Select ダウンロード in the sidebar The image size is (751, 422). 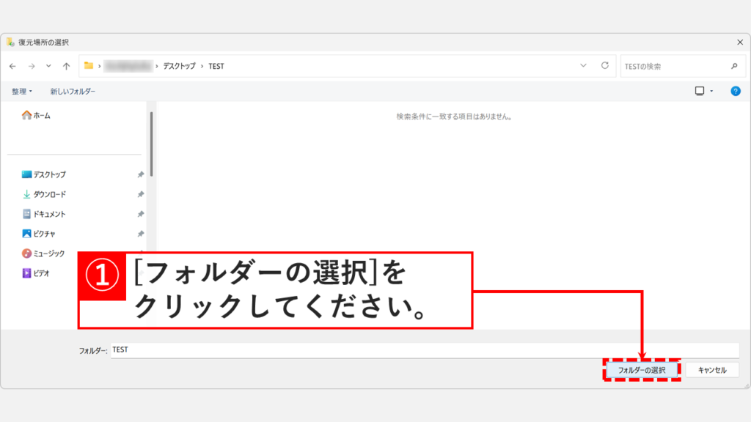pyautogui.click(x=43, y=194)
